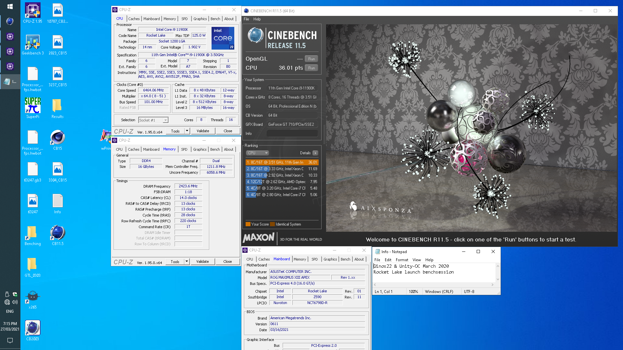623x350 pixels.
Task: Click the DRAM Frequency value 2423.6 MHz
Action: pos(188,186)
